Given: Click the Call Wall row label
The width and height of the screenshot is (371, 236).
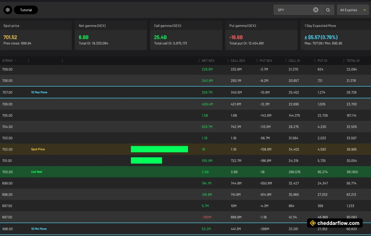Looking at the screenshot, I should click(x=36, y=172).
